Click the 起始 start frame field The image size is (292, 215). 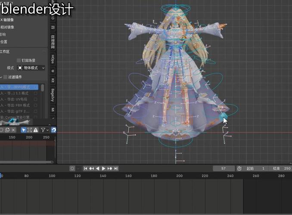tap(256, 169)
